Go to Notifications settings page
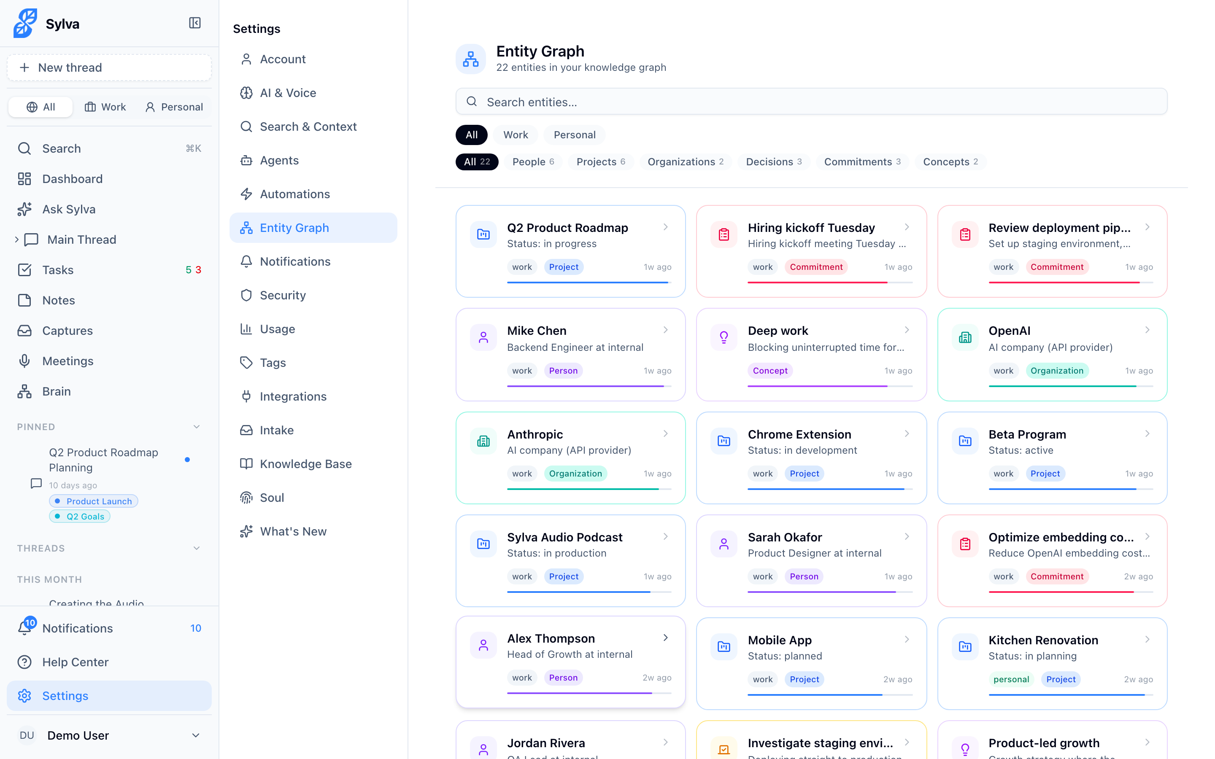1215x759 pixels. (313, 261)
